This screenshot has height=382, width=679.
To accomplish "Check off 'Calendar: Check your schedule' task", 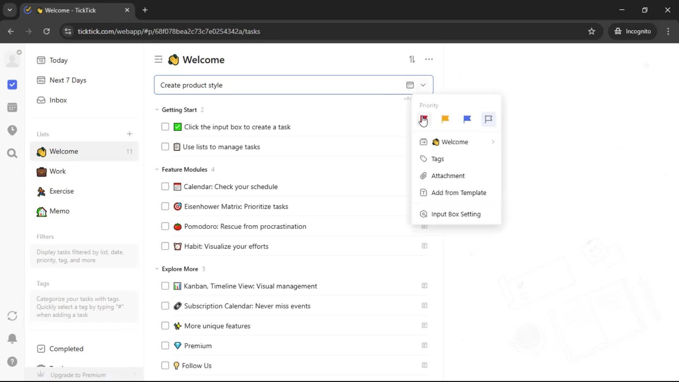I will pos(165,186).
